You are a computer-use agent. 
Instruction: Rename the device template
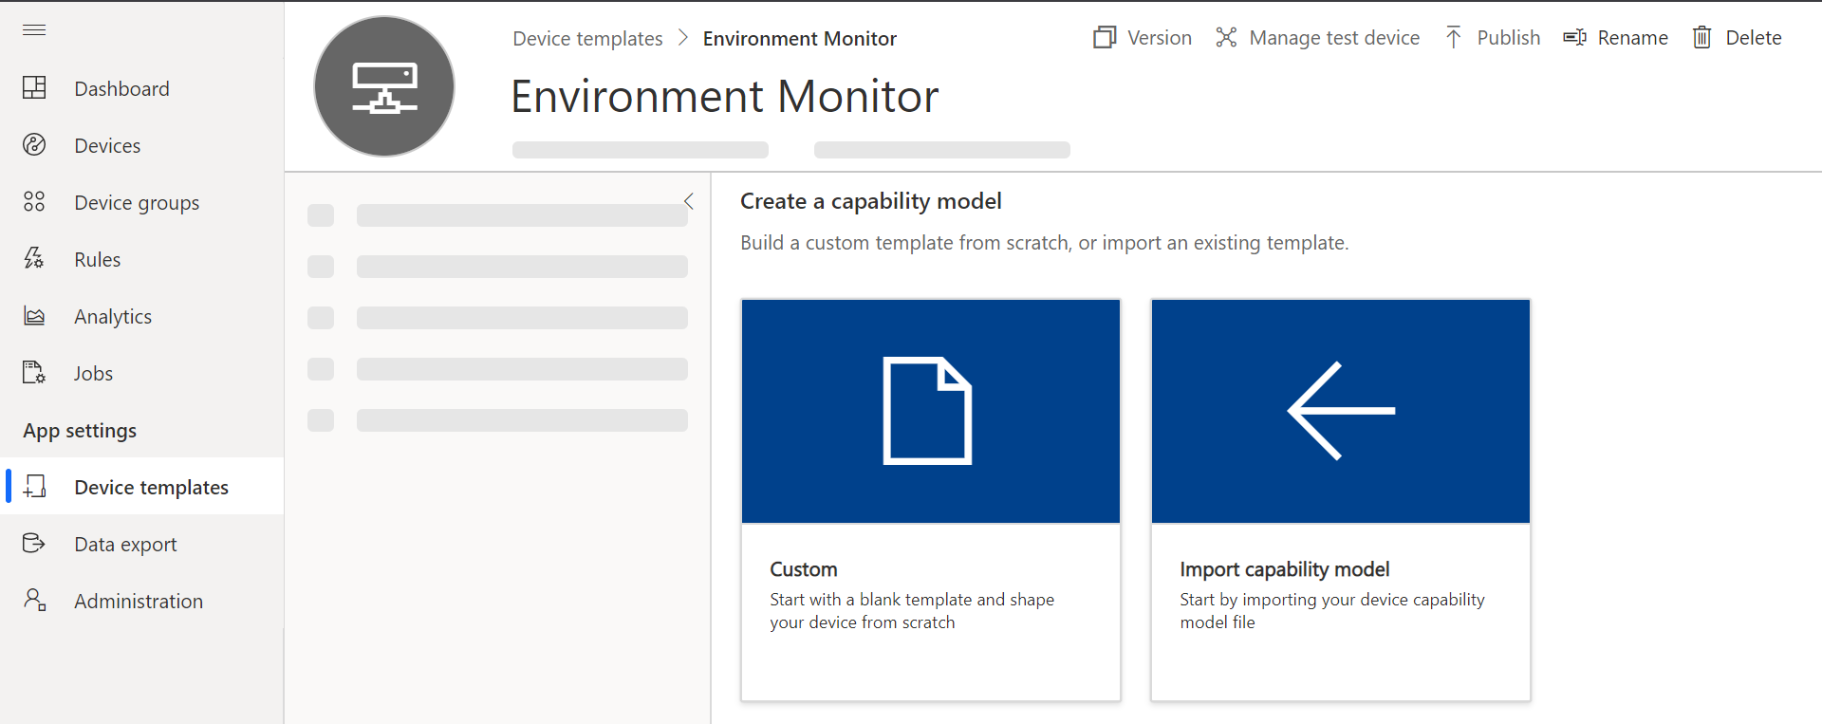click(x=1616, y=38)
